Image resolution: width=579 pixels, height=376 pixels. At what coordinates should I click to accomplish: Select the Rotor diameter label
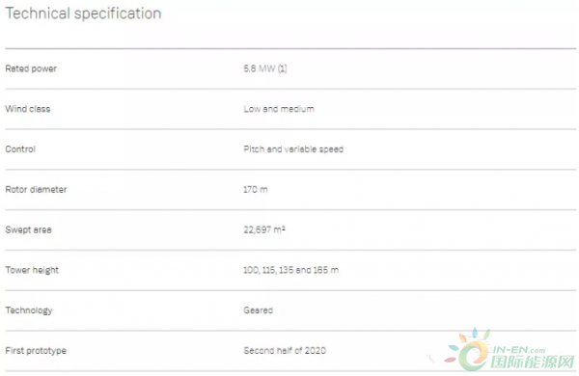(x=36, y=189)
